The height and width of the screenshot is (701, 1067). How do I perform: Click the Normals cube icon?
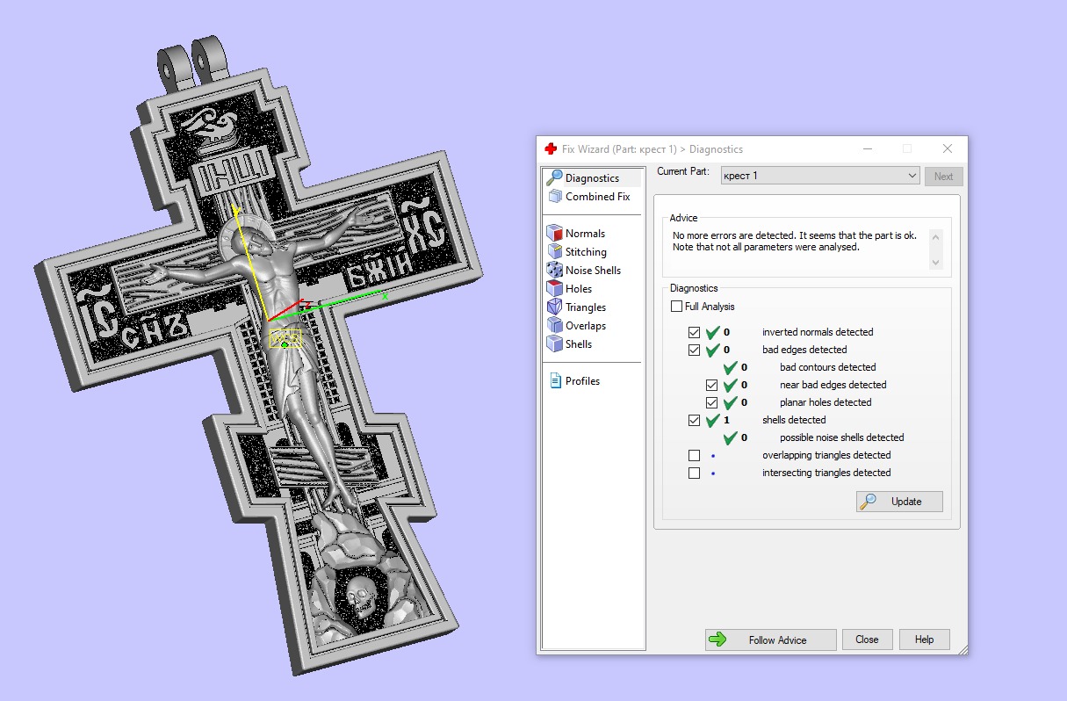point(554,234)
